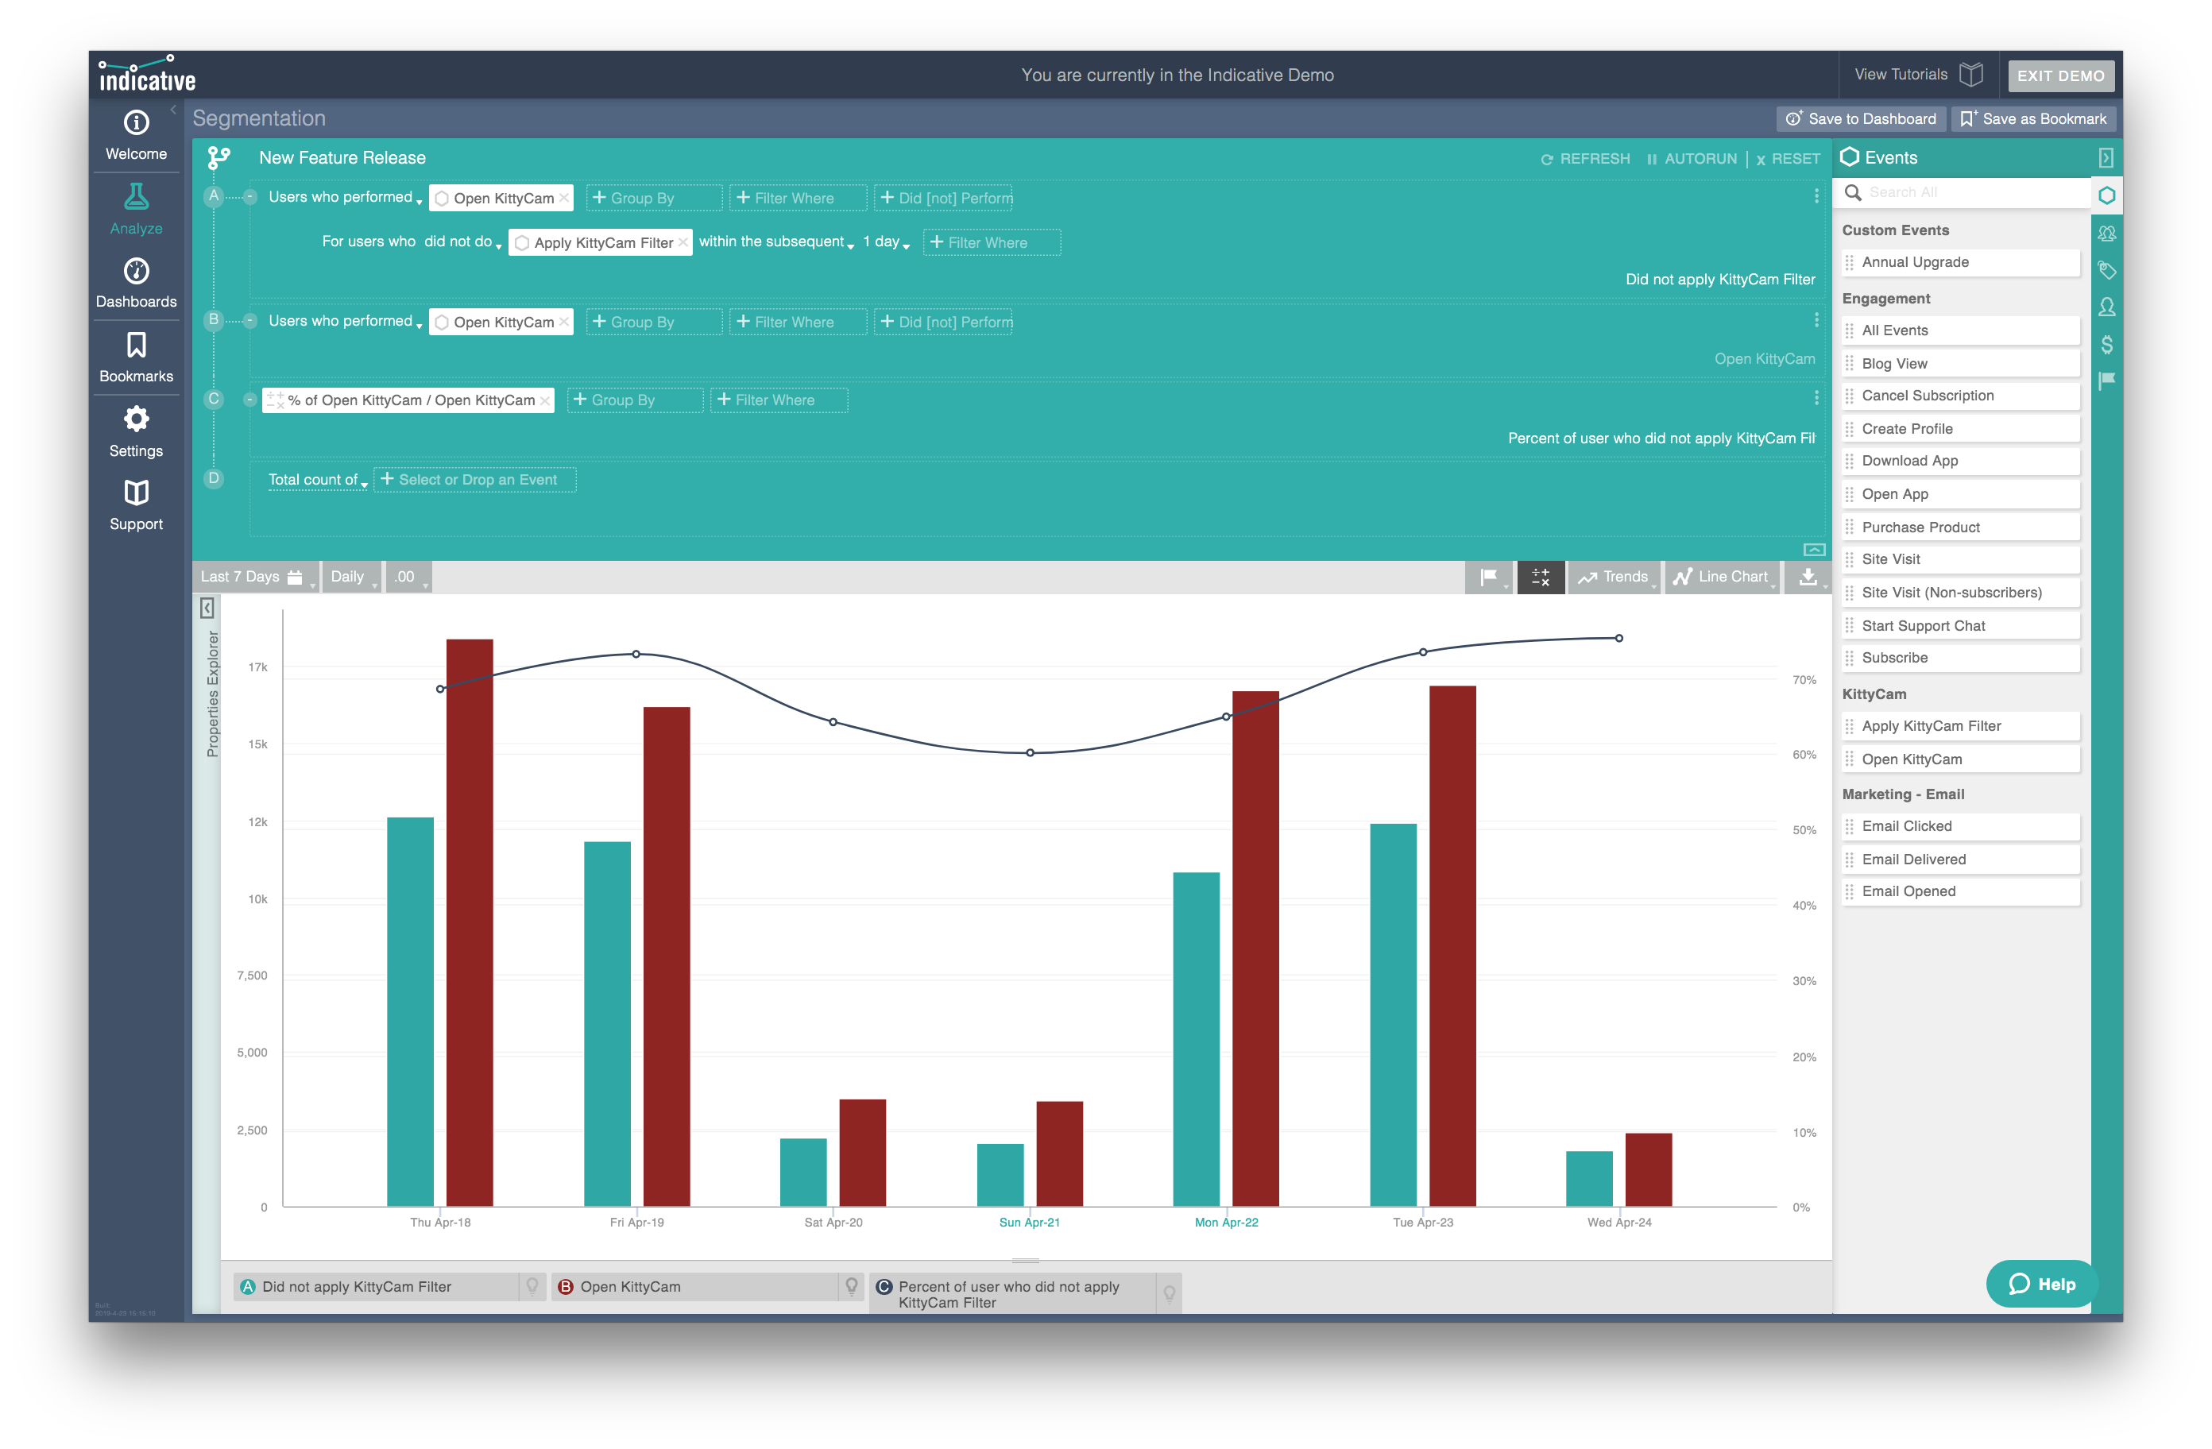The image size is (2212, 1449).
Task: Open the Line Chart type menu
Action: [1723, 578]
